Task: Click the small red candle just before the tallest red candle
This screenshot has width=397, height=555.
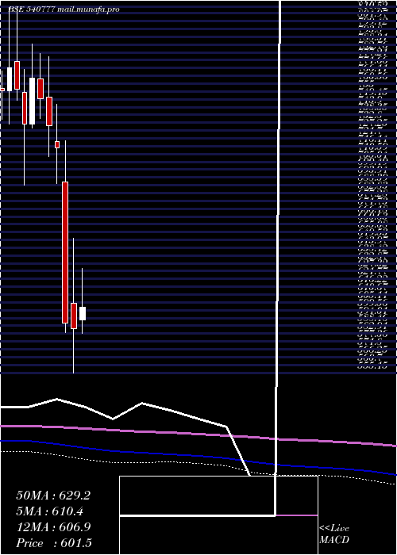Action: point(57,144)
